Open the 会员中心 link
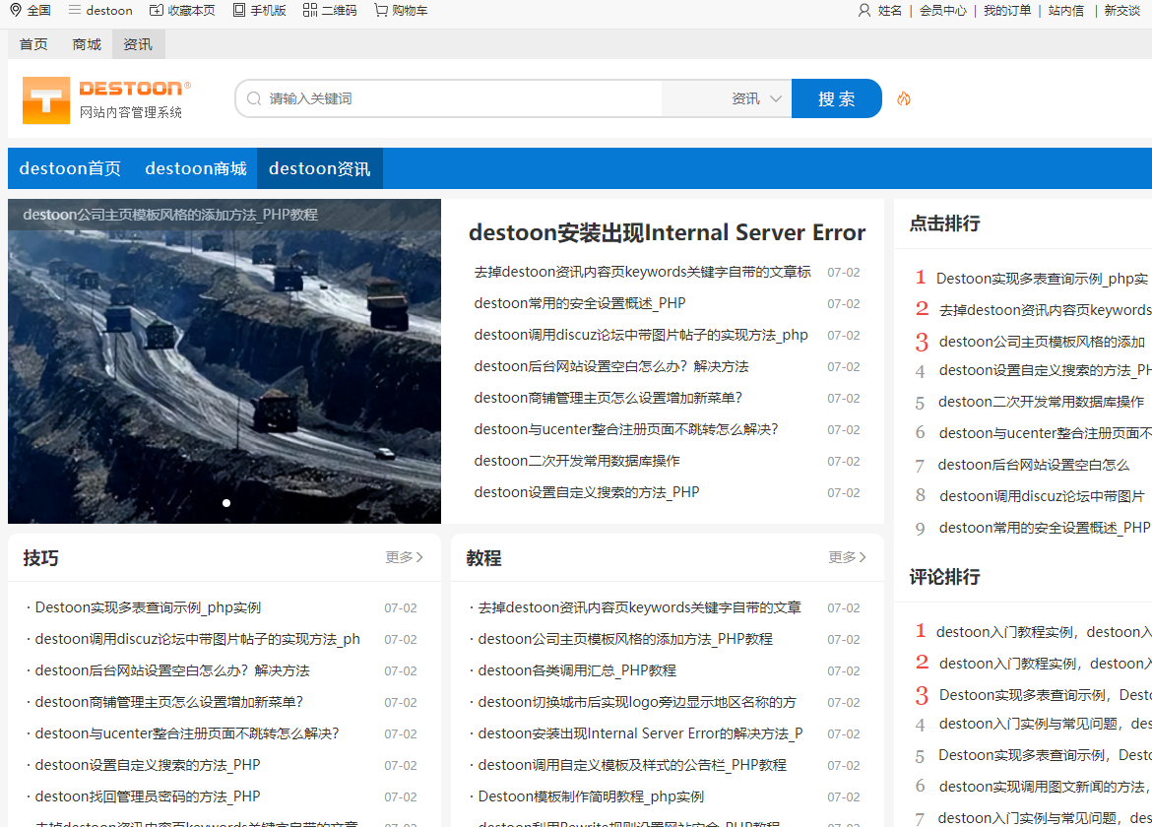The width and height of the screenshot is (1152, 827). pos(942,10)
